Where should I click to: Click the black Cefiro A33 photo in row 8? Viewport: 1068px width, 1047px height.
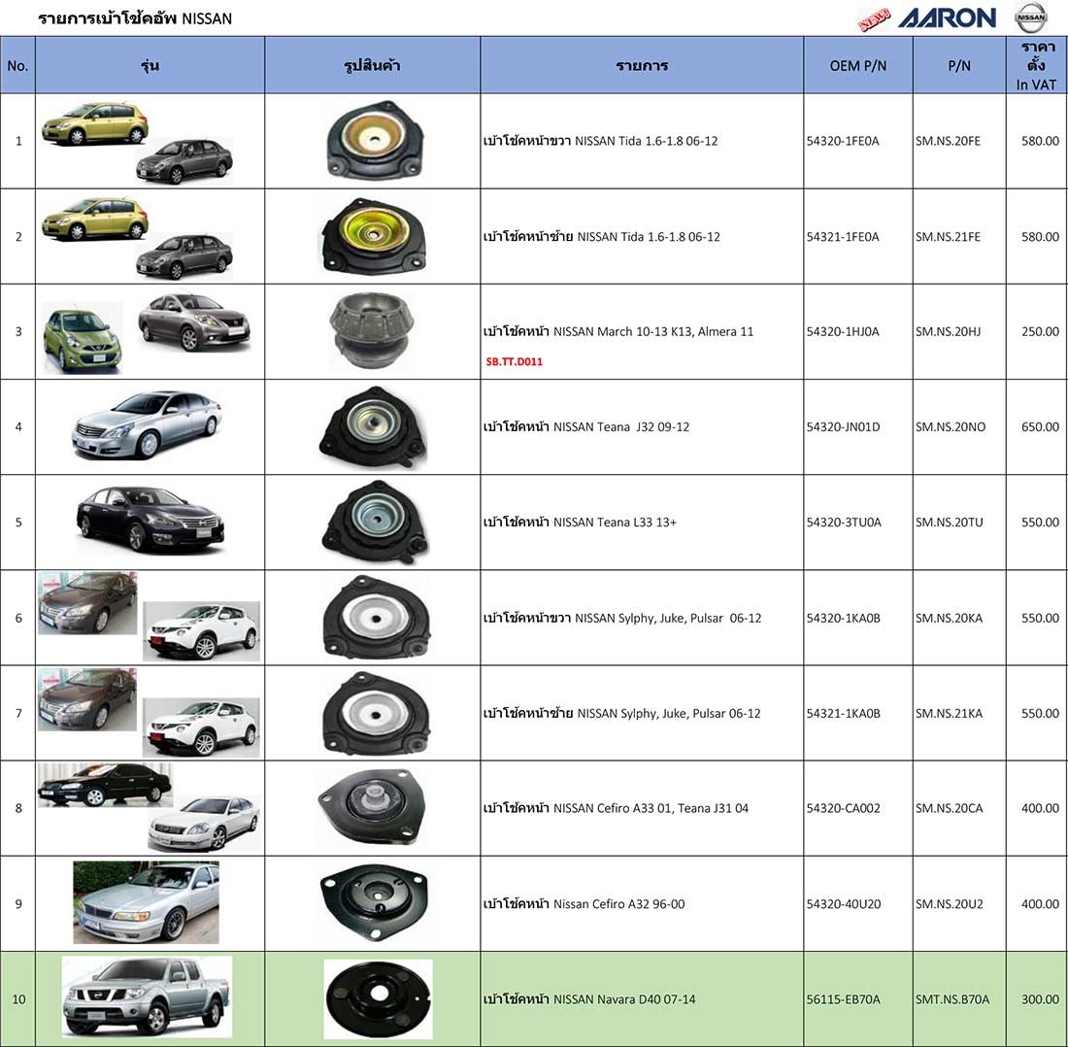tap(105, 785)
